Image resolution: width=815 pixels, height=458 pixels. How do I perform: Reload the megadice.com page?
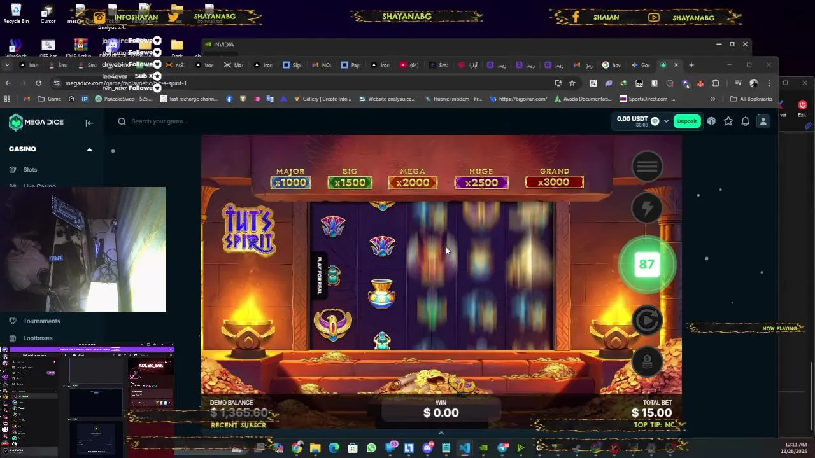point(38,83)
